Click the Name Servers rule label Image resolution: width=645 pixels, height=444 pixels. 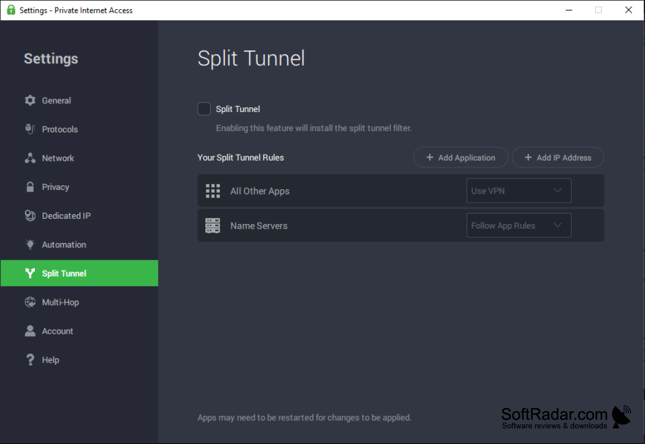coord(259,226)
